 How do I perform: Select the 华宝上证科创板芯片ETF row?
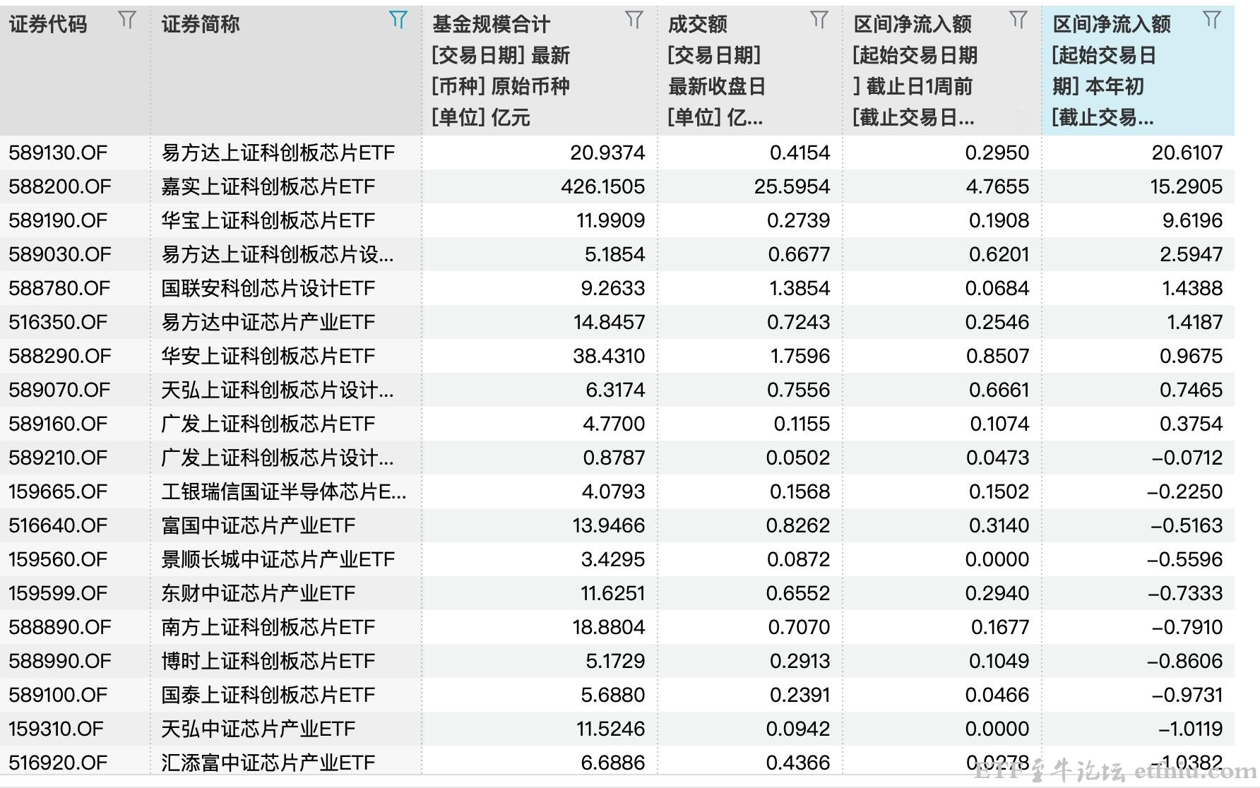(x=268, y=220)
